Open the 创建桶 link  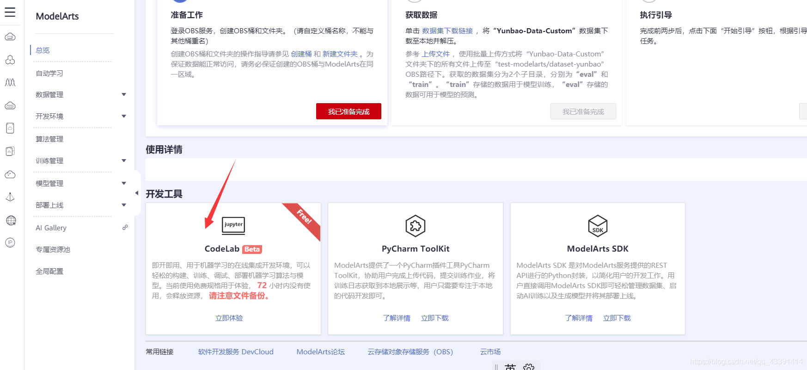click(x=301, y=54)
